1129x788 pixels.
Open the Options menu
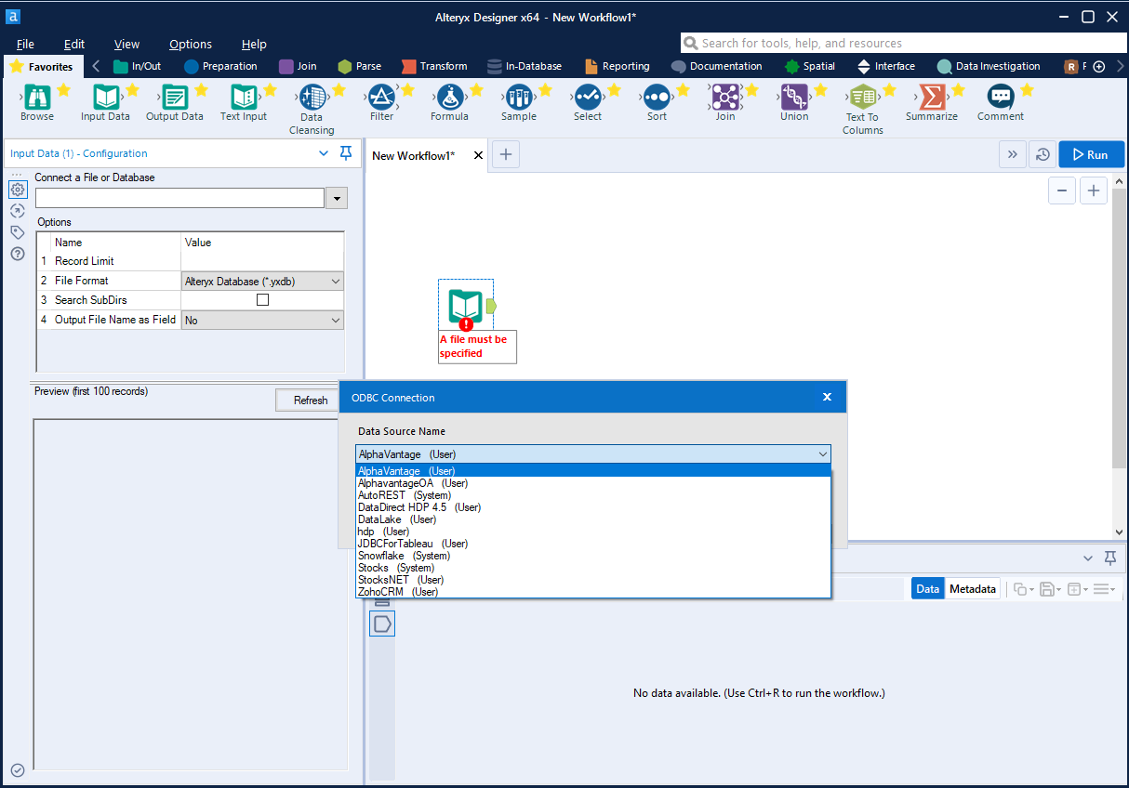tap(191, 44)
